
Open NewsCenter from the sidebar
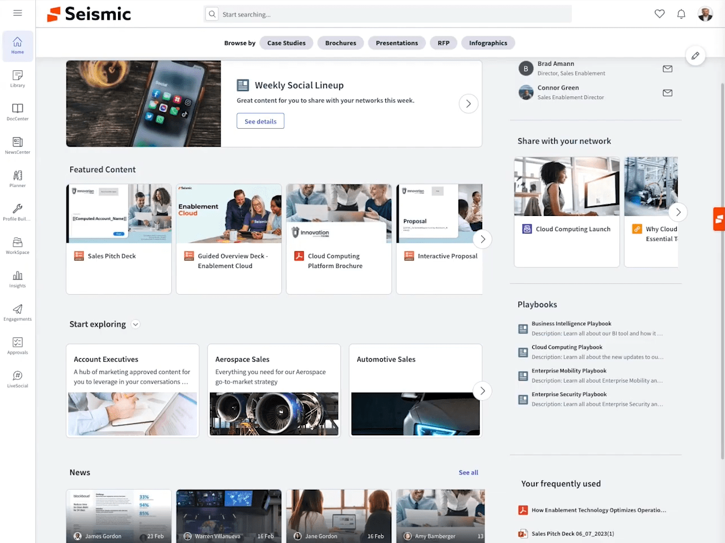tap(18, 145)
